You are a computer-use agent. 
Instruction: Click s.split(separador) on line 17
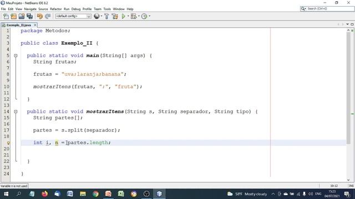(x=89, y=130)
